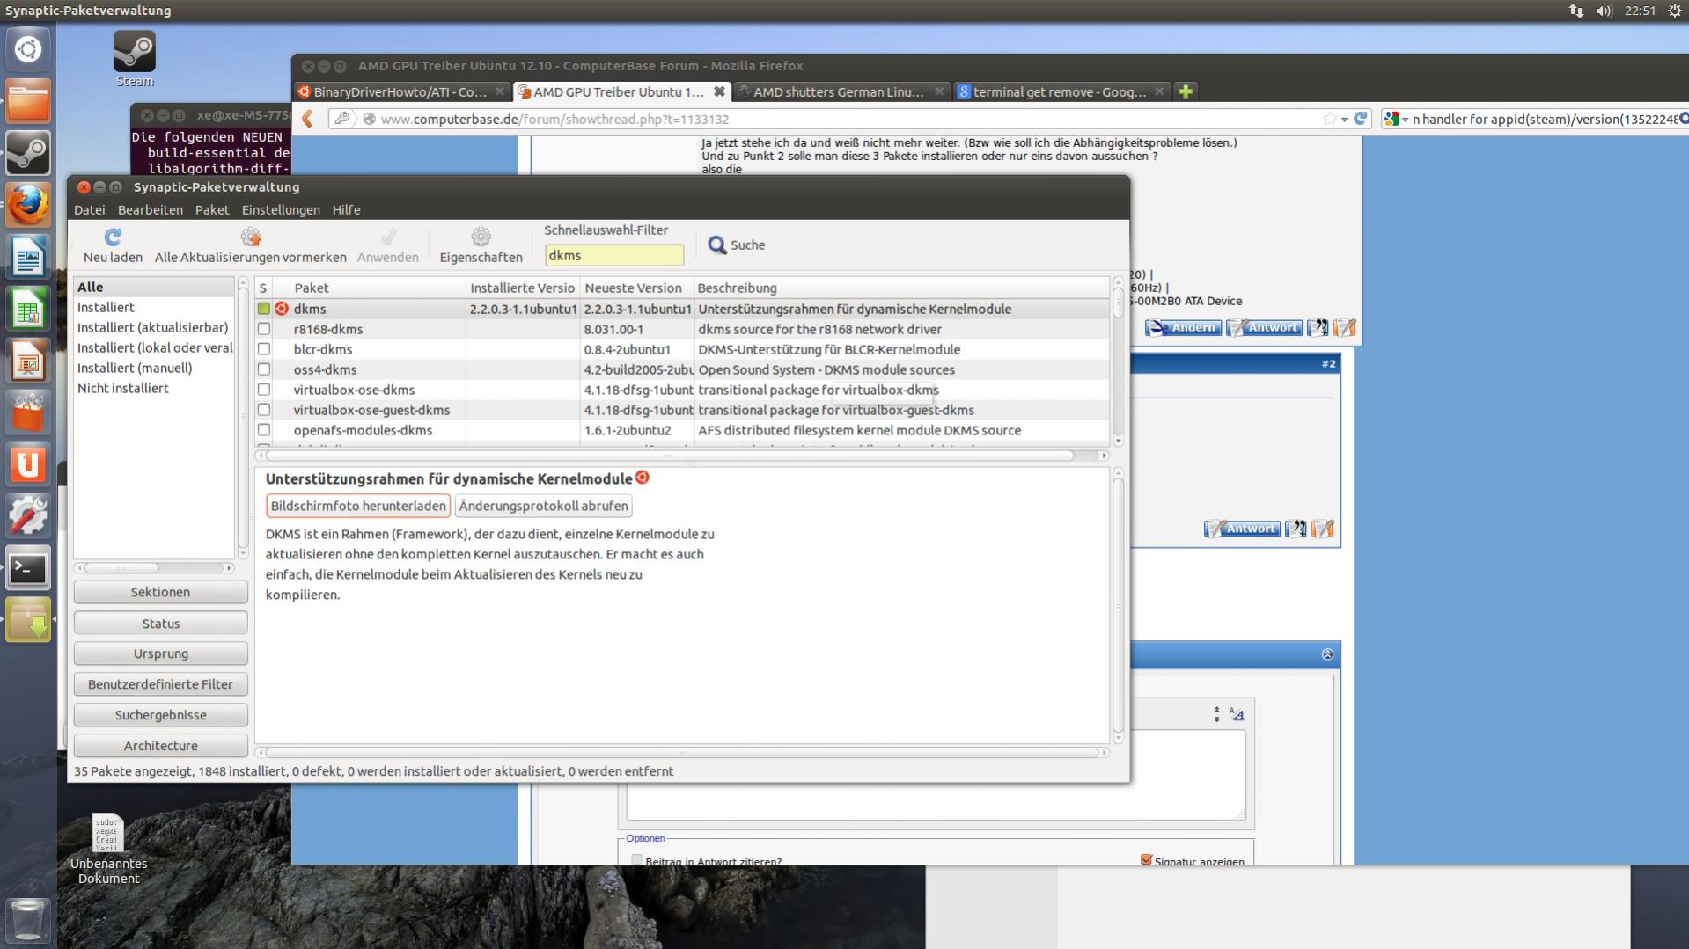Launch Steam from the launcher
The image size is (1689, 949).
click(28, 153)
